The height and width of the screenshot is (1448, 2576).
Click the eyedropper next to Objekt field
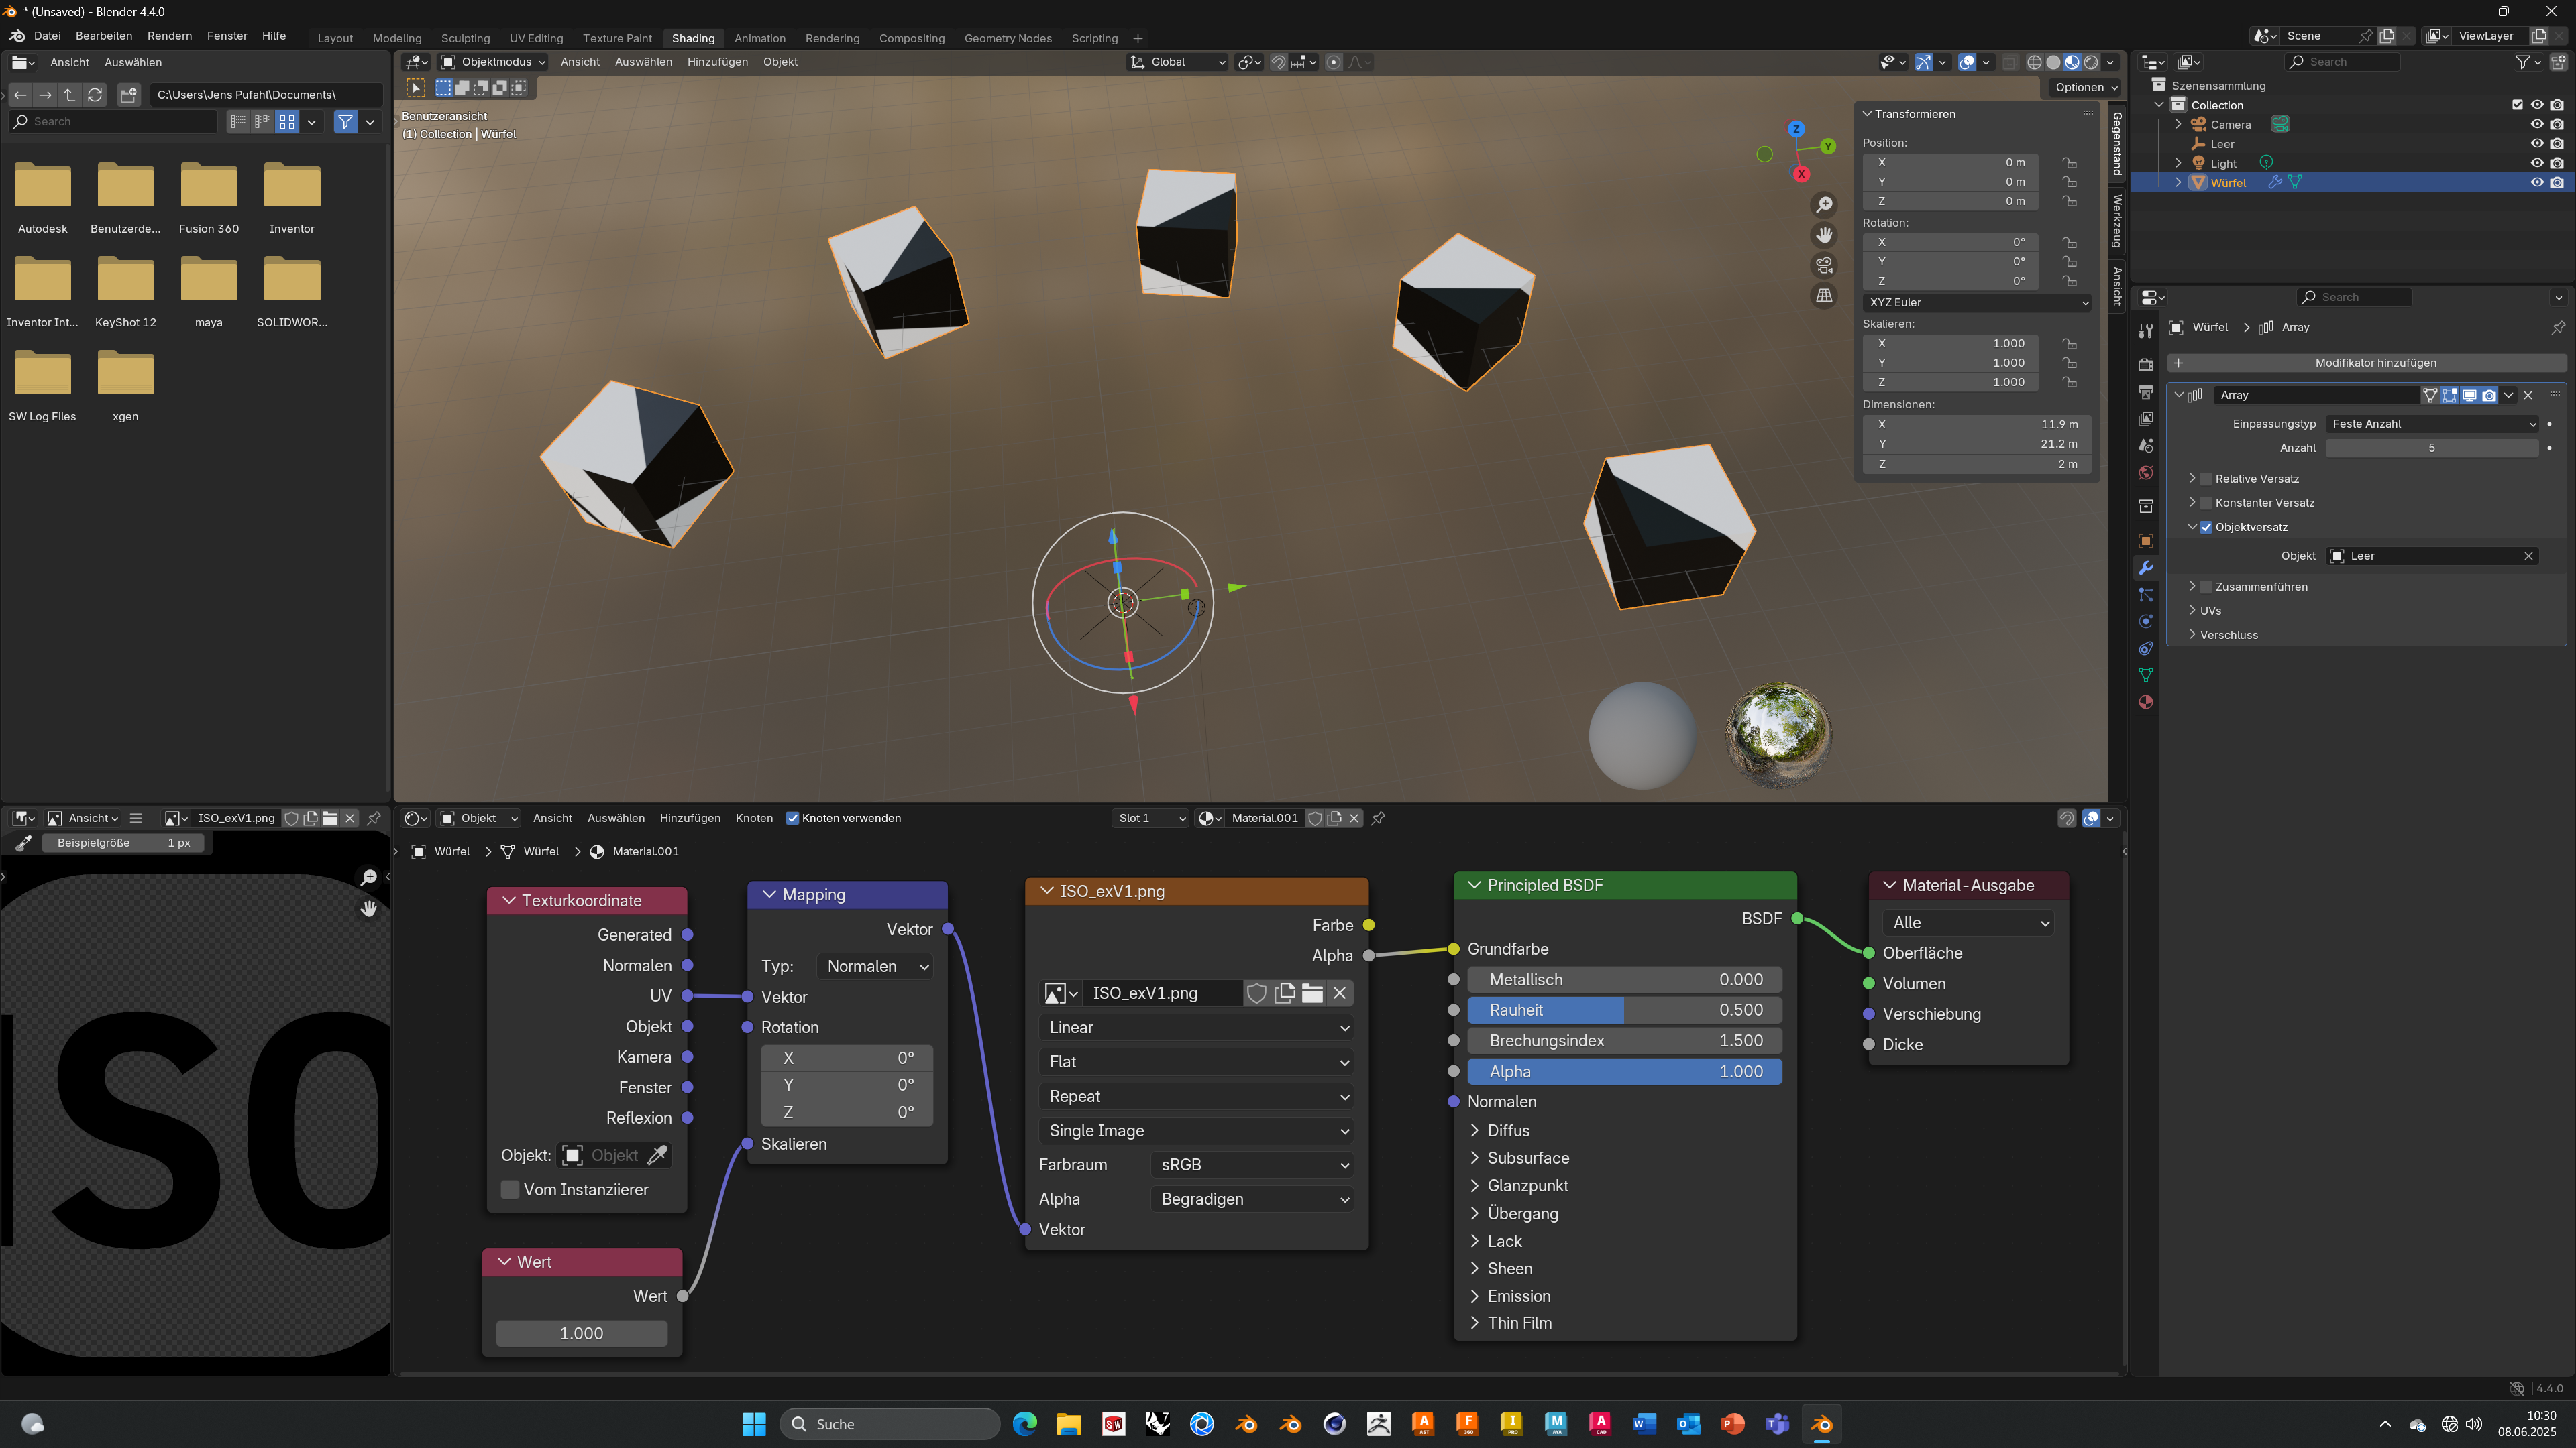(657, 1155)
